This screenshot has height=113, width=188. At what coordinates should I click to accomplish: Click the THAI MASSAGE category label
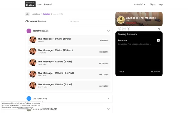click(x=41, y=31)
